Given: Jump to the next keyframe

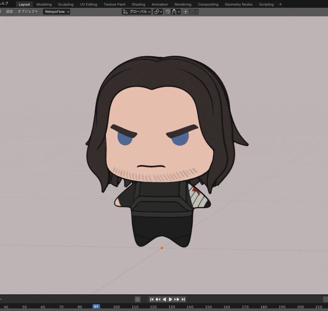Looking at the screenshot, I should pos(177,299).
